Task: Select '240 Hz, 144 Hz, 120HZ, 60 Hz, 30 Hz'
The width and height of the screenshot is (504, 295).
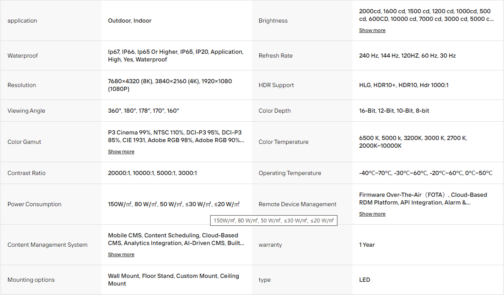Action: [407, 55]
